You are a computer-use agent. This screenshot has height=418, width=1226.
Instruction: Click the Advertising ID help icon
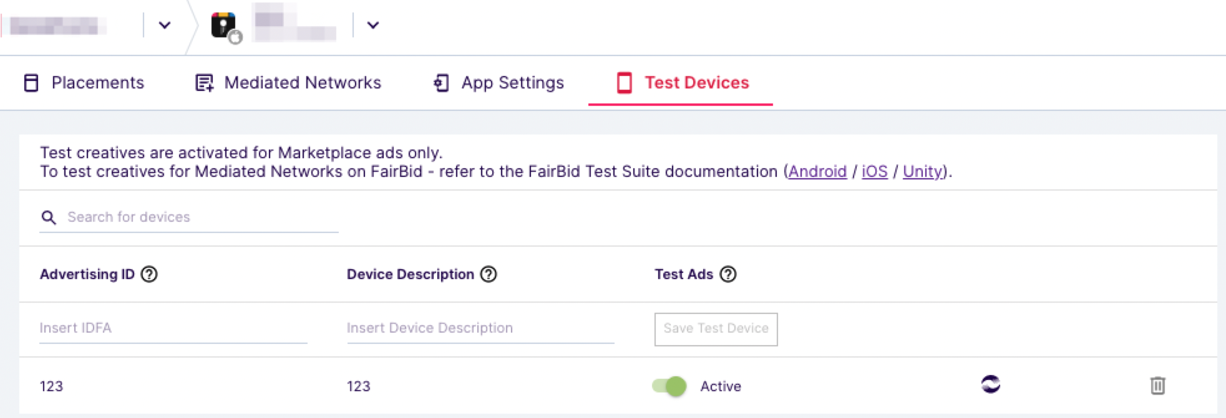tap(149, 274)
